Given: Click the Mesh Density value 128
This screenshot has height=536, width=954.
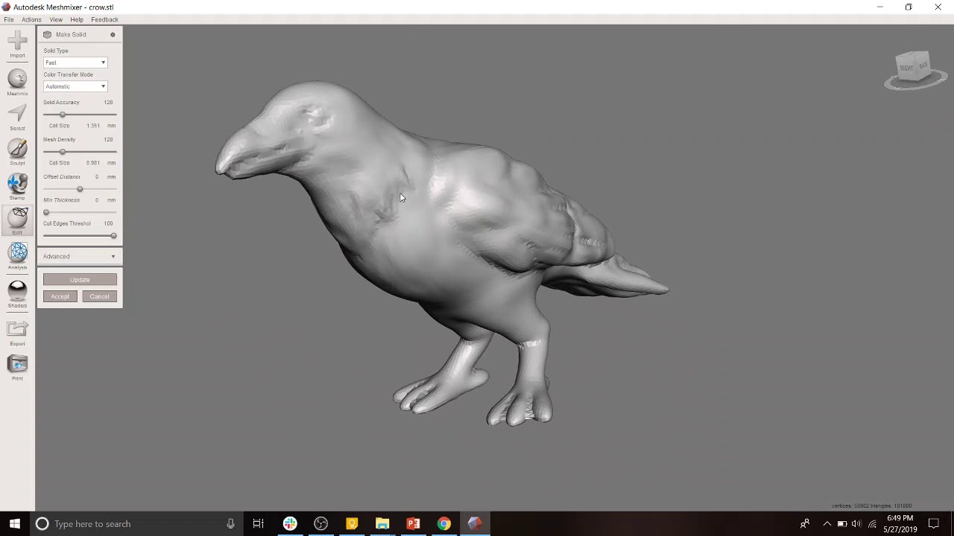Looking at the screenshot, I should pos(108,140).
